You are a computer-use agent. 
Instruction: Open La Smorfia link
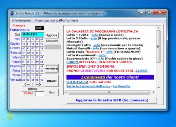(122, 86)
